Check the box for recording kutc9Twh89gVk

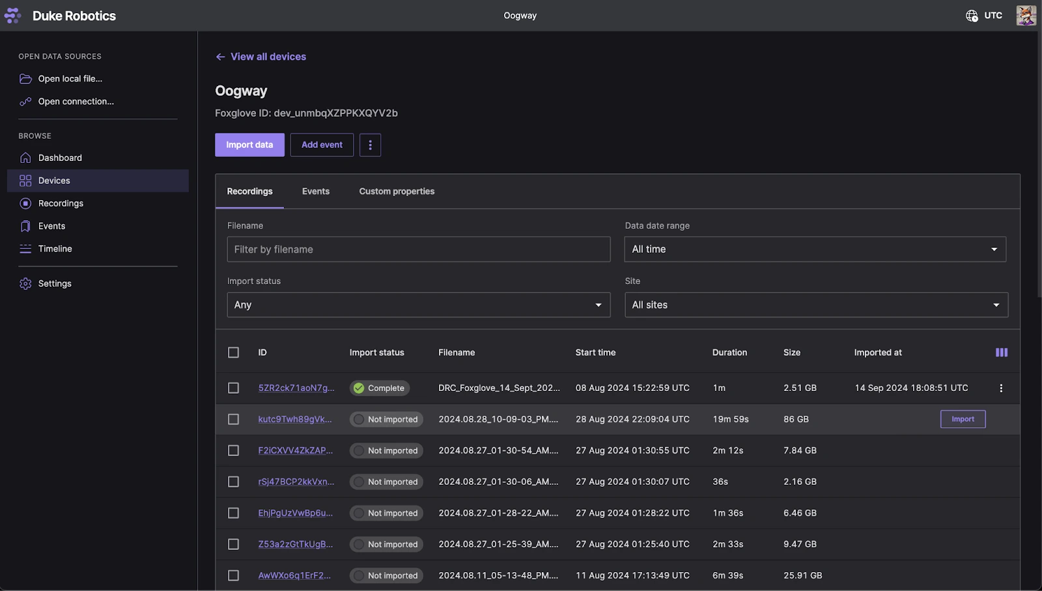click(233, 420)
